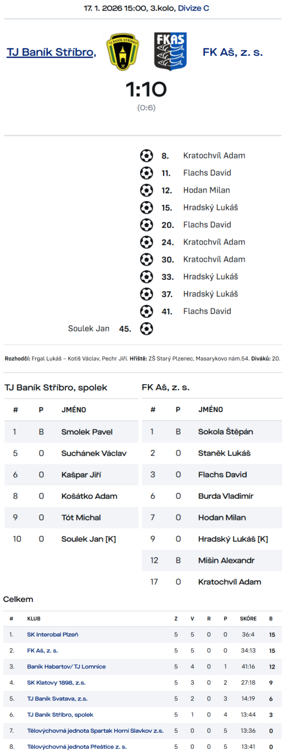Click the FK Aš club logo
This screenshot has height=755, width=282.
pyautogui.click(x=170, y=51)
